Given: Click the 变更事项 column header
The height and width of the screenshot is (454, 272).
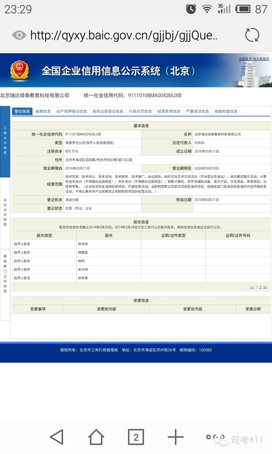Looking at the screenshot, I should tap(38, 309).
